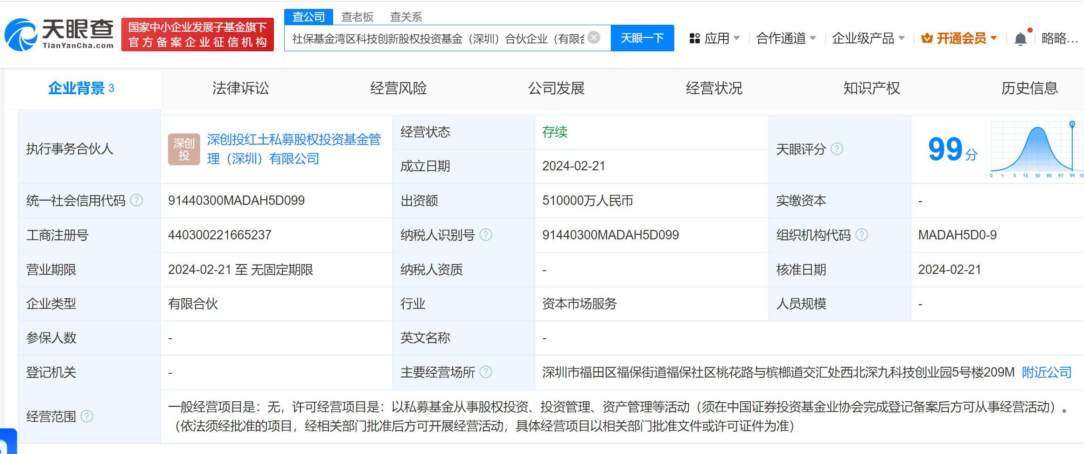Screen dimensions: 1084x454
Task: Click the grid icon beside 应用
Action: (x=694, y=38)
